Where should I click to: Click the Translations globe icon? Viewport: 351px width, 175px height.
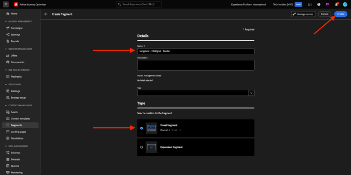(x=8, y=139)
